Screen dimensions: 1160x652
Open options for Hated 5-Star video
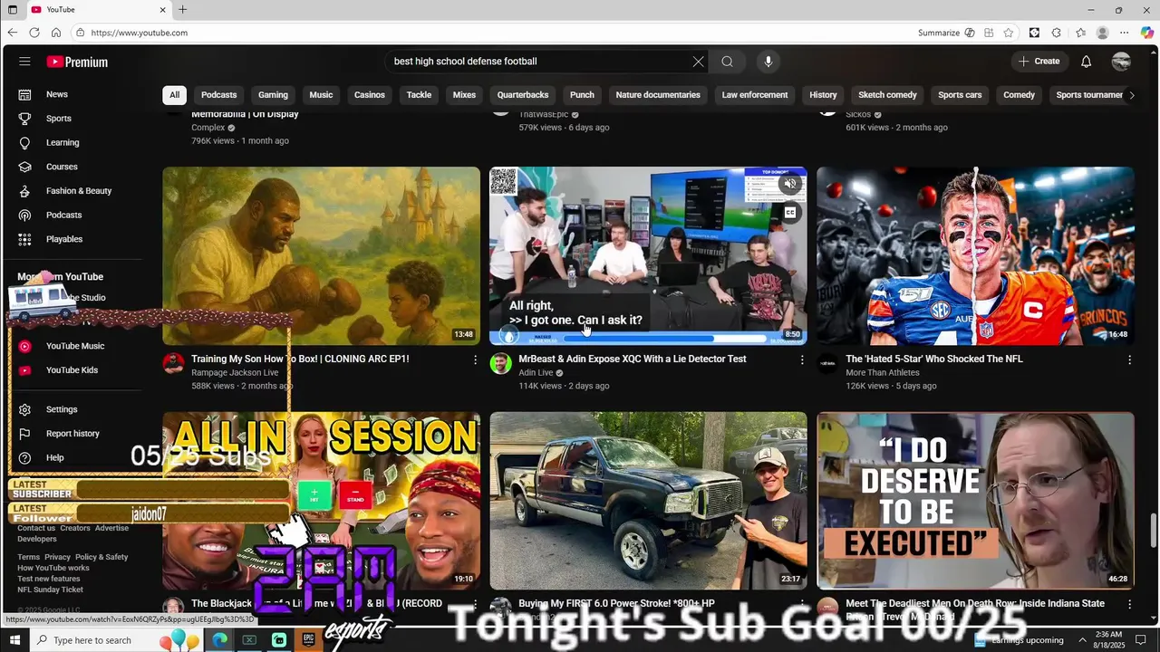(x=1129, y=360)
